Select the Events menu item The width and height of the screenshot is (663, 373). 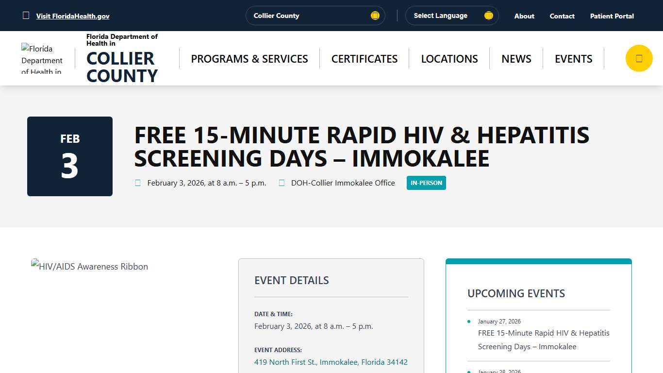coord(573,58)
